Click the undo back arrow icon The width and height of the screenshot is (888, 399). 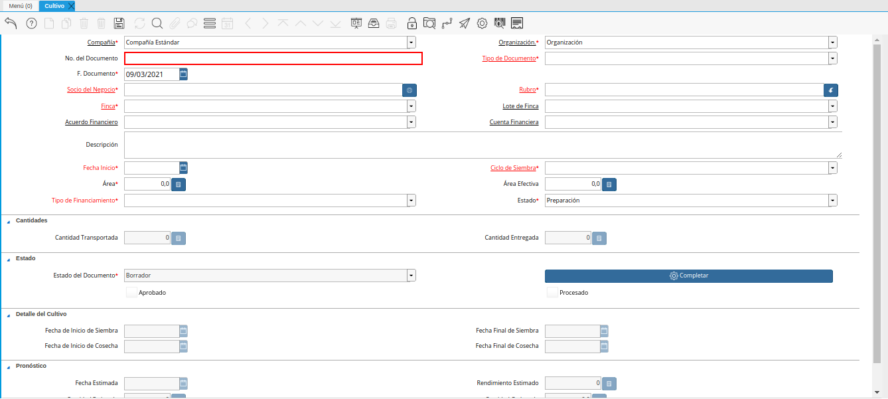pos(11,23)
